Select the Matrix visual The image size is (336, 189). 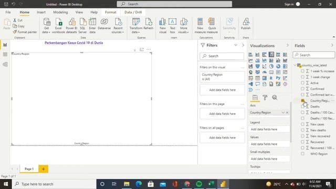(x=264, y=78)
